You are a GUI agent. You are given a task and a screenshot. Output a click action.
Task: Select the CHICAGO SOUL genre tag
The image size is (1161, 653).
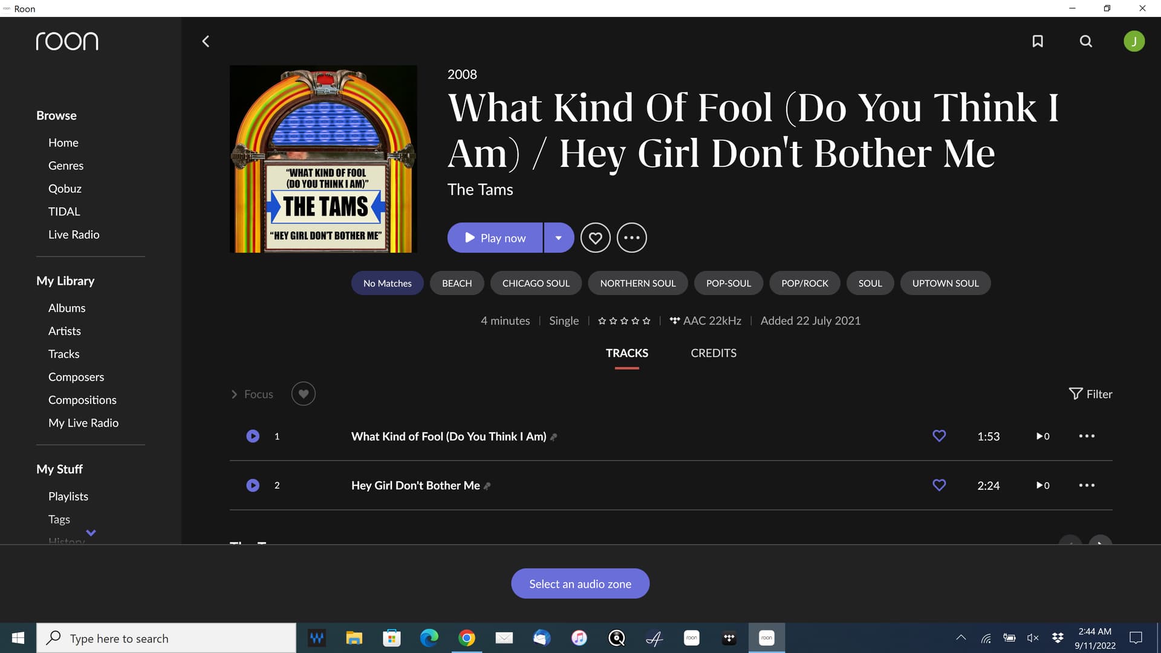tap(536, 283)
